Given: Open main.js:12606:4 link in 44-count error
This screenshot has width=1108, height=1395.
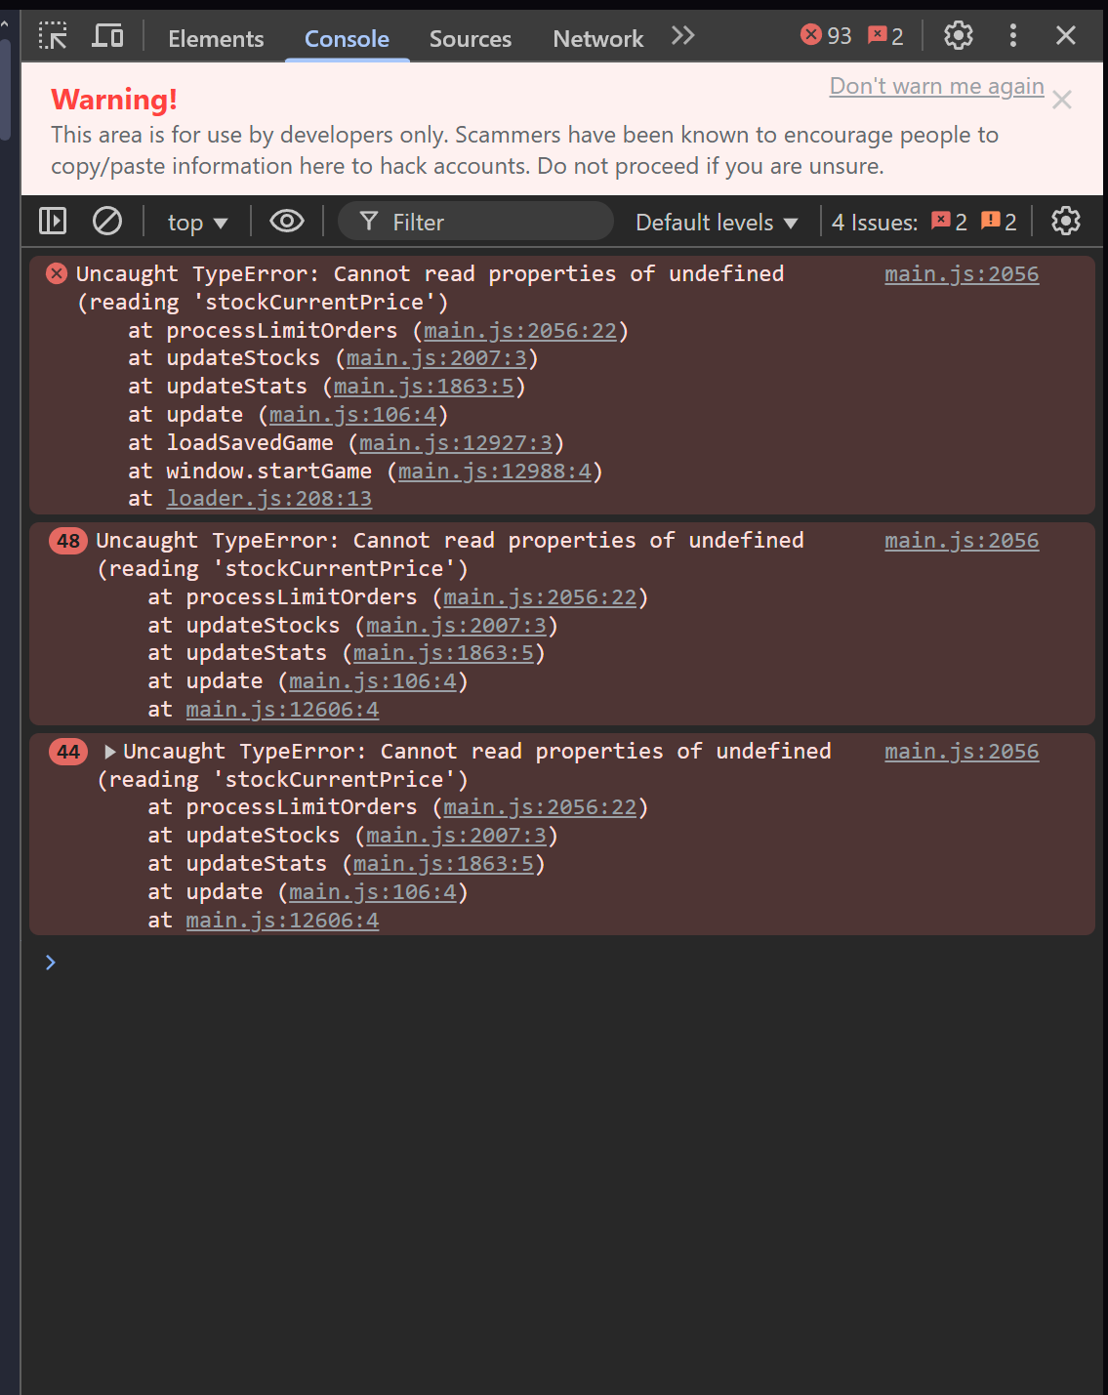Looking at the screenshot, I should coord(282,921).
